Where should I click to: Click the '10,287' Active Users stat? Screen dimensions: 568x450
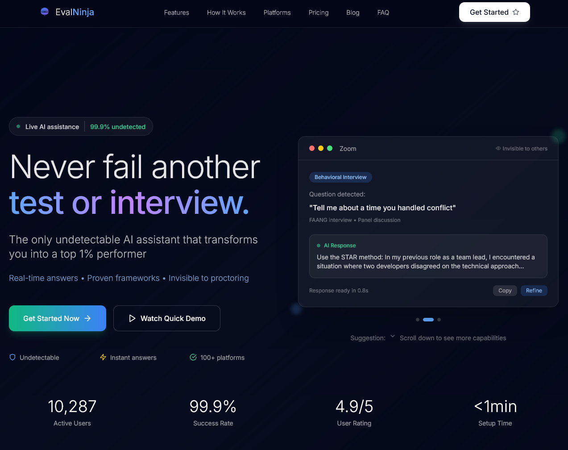(72, 406)
